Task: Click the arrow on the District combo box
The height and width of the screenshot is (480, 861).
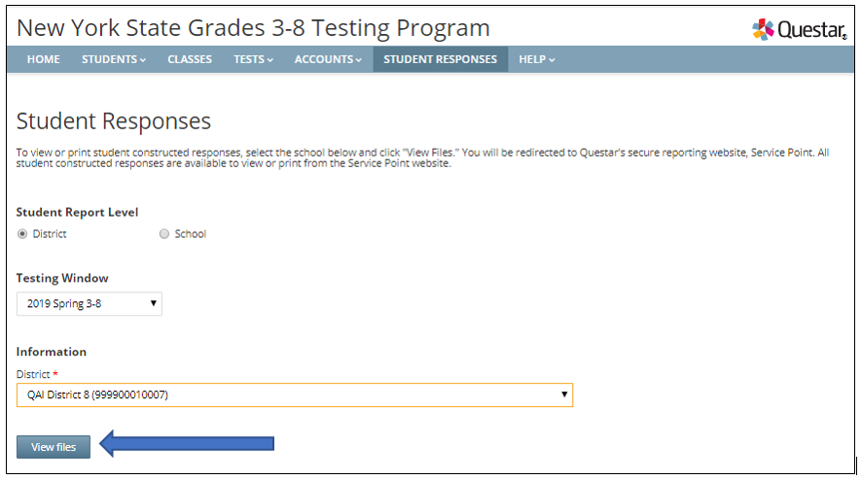Action: coord(564,394)
